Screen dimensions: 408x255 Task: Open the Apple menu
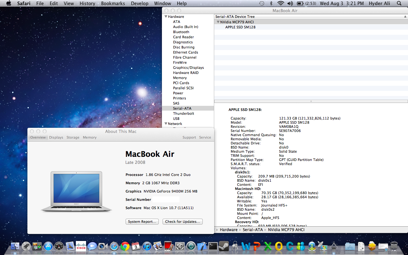tap(9, 3)
